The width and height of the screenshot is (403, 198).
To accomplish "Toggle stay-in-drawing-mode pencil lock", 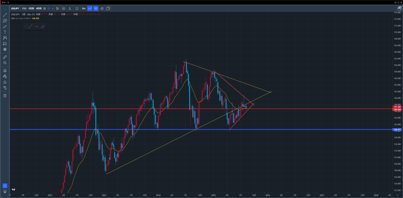I will pos(5,76).
